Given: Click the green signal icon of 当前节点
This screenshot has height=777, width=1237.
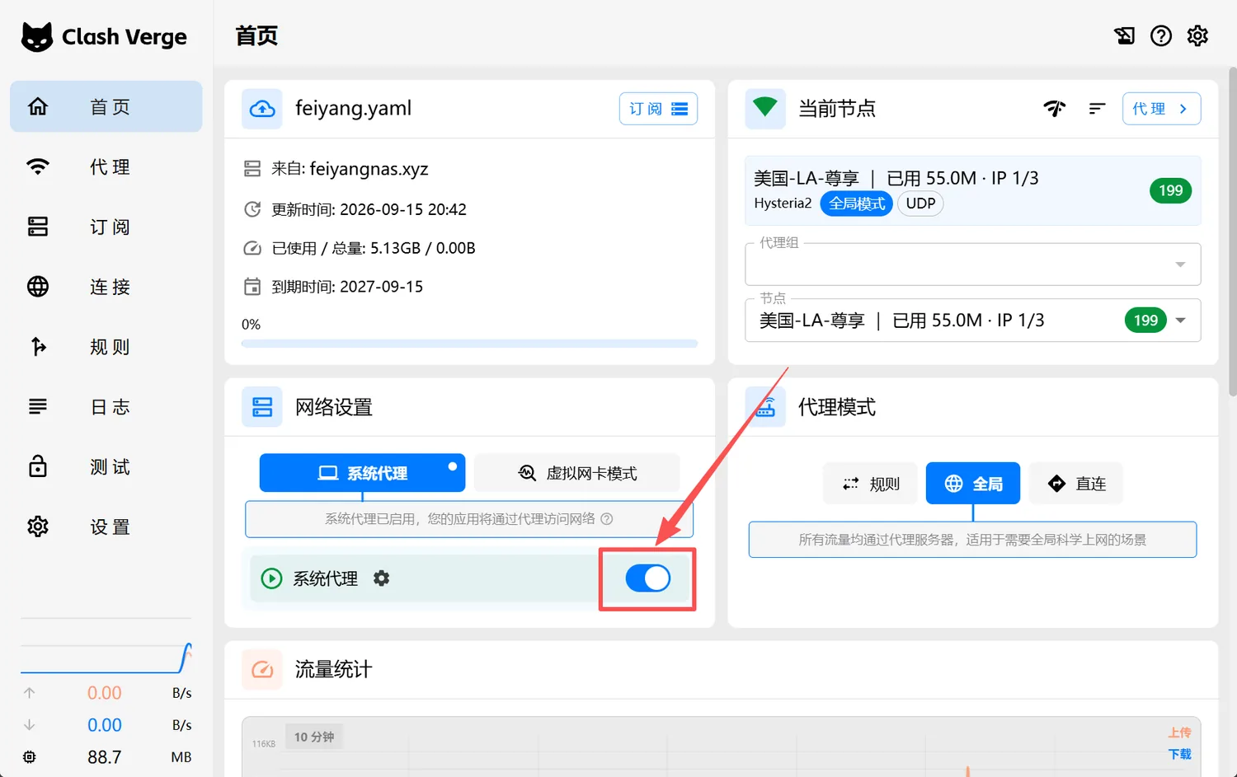Looking at the screenshot, I should tap(765, 109).
